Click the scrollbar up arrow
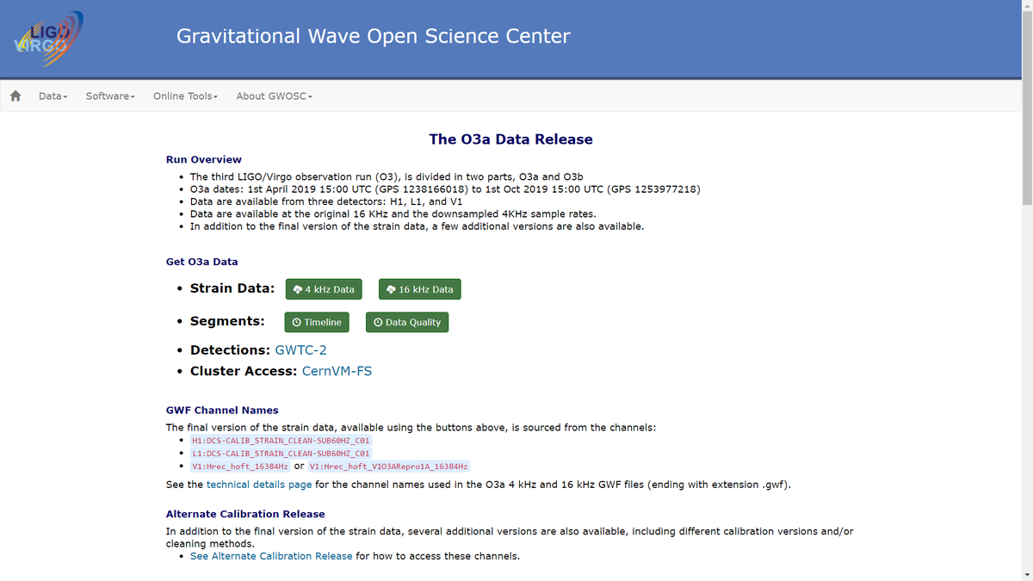The image size is (1033, 581). tap(1026, 6)
